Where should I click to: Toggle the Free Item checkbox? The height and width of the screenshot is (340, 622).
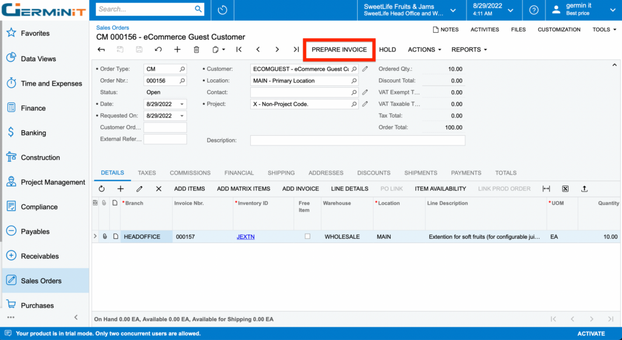tap(307, 236)
